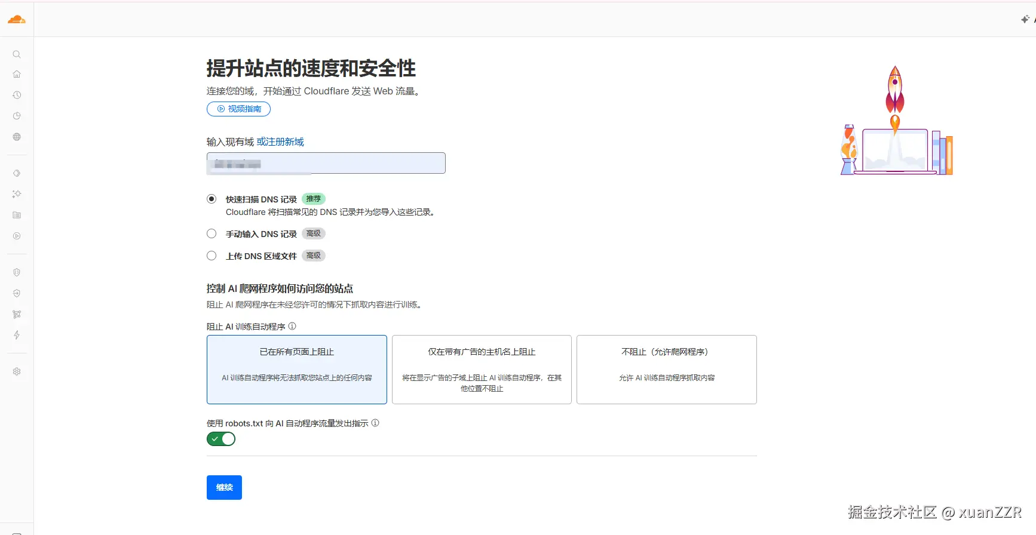The height and width of the screenshot is (535, 1036).
Task: Focus the existing domain input field
Action: pyautogui.click(x=326, y=163)
